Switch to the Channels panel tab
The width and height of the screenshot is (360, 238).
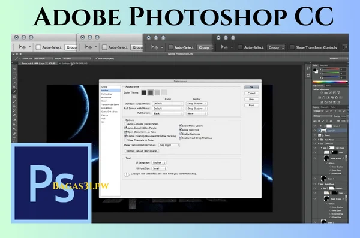click(325, 107)
